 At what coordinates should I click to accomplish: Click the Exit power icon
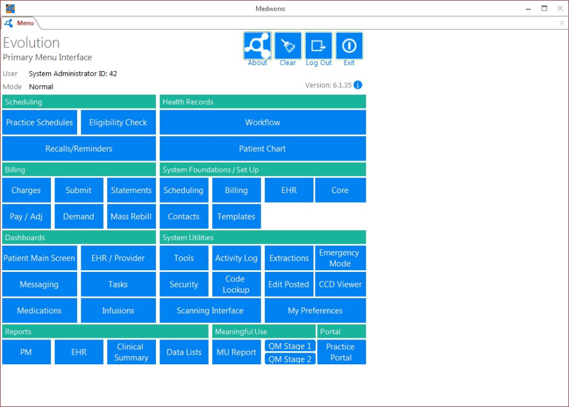point(349,46)
